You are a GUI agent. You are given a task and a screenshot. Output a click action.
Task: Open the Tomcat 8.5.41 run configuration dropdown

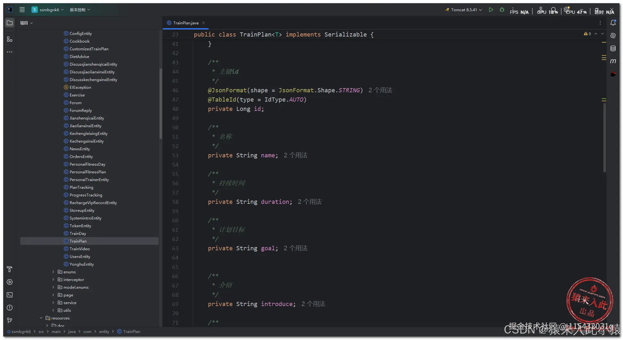coord(463,10)
